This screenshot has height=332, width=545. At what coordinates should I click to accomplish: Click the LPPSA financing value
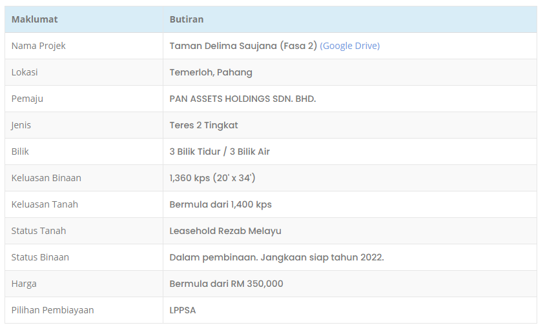pyautogui.click(x=183, y=310)
